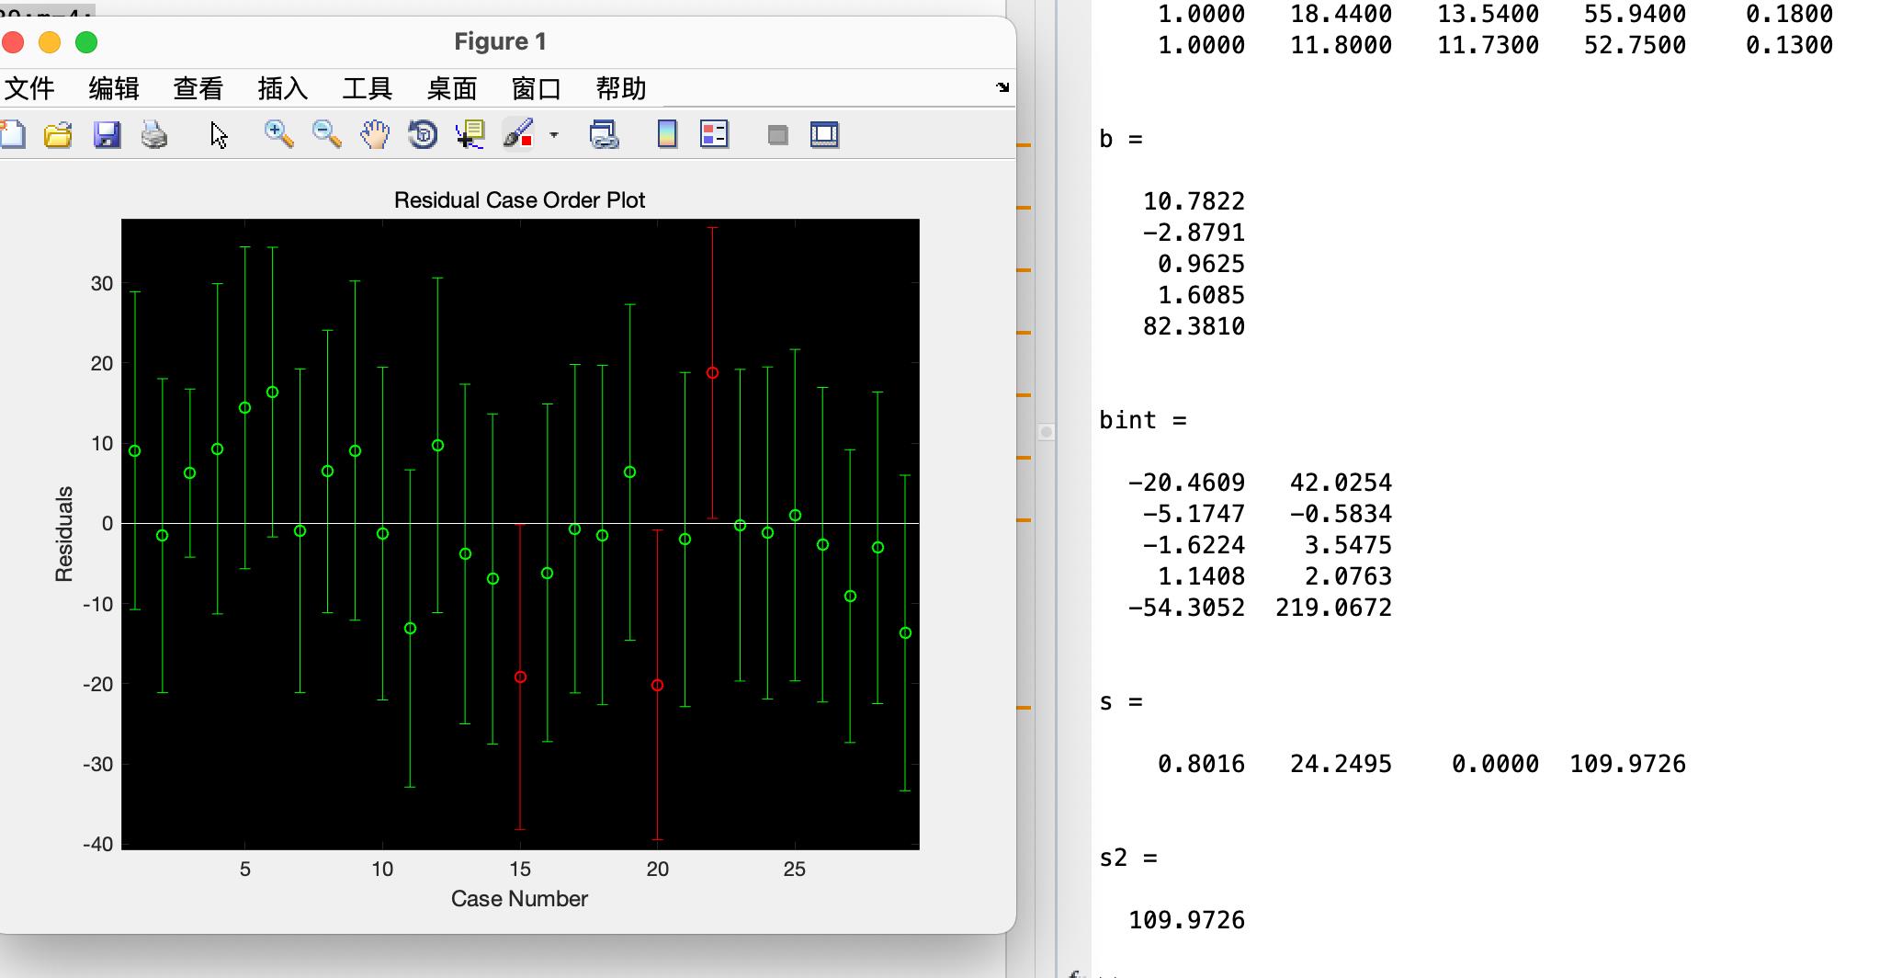Image resolution: width=1902 pixels, height=978 pixels.
Task: Insert Colorbar using toolbar icon
Action: click(668, 135)
